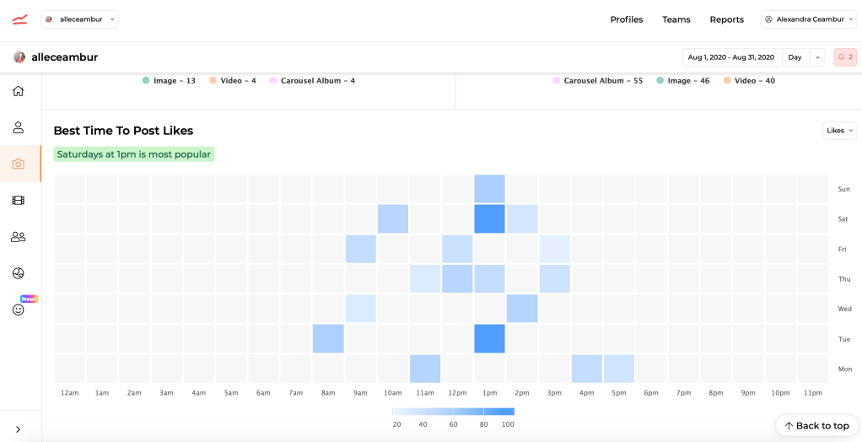862x442 pixels.
Task: Toggle the Image – 13 legend item
Action: coord(169,81)
